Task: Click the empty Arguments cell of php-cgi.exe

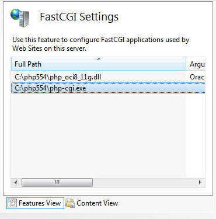Action: click(x=196, y=88)
